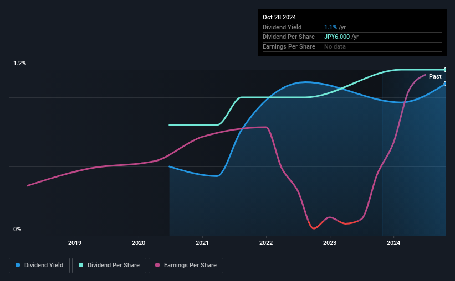This screenshot has width=455, height=281.
Task: Click the 1.1% Dividend Yield tooltip value
Action: point(330,27)
